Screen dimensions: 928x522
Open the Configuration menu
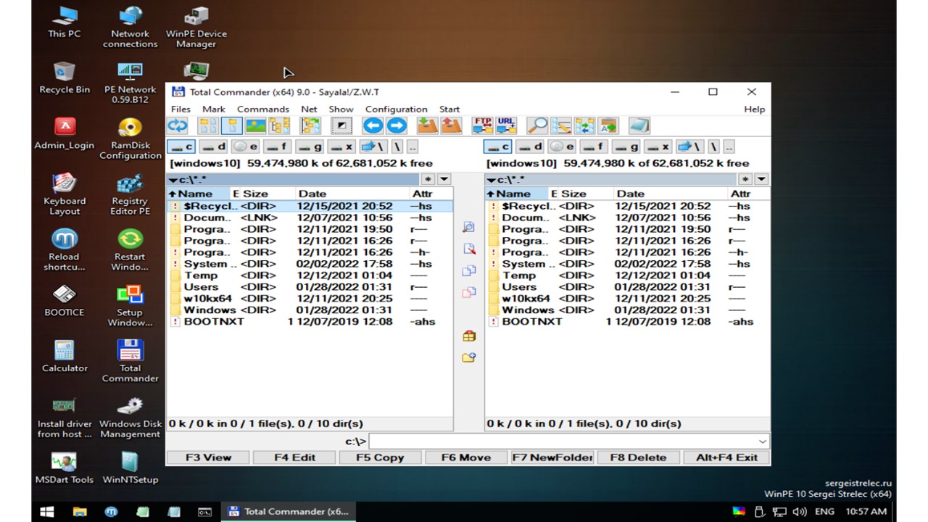[397, 109]
